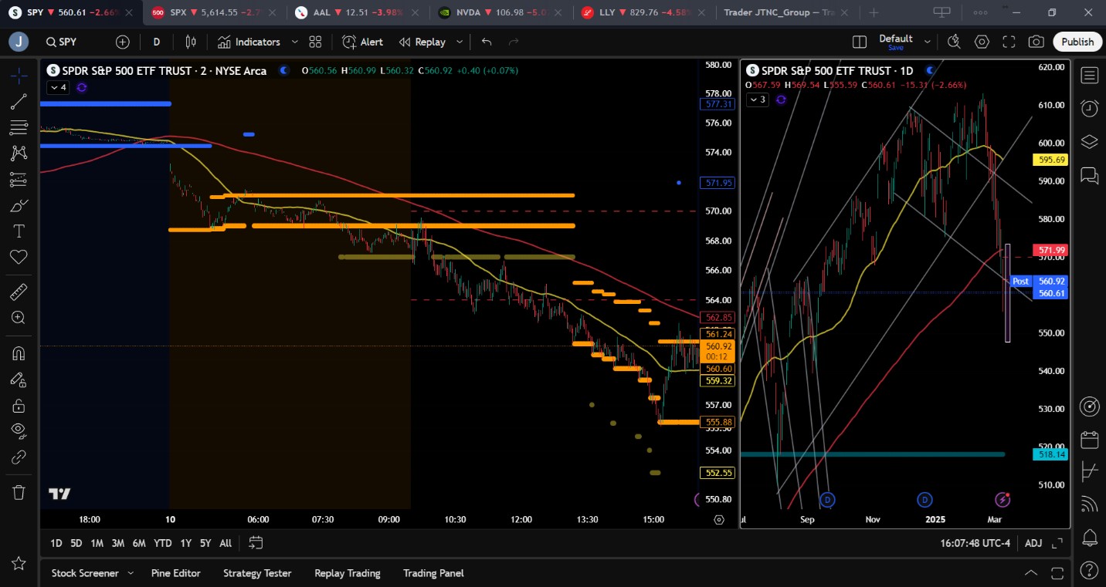The height and width of the screenshot is (587, 1106).
Task: Open chart settings hexagon in top toolbar
Action: click(982, 42)
